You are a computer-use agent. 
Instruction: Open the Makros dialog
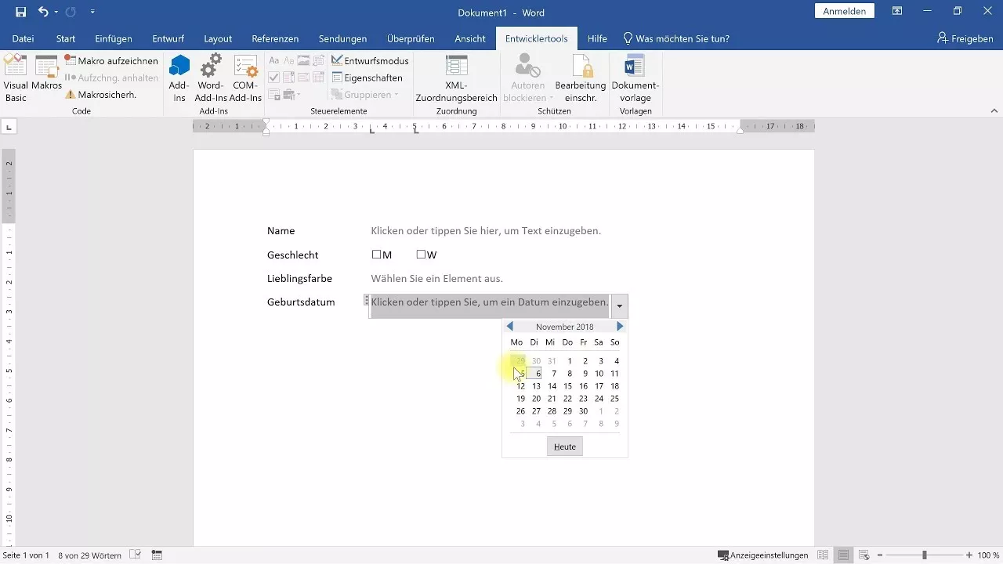[x=46, y=77]
